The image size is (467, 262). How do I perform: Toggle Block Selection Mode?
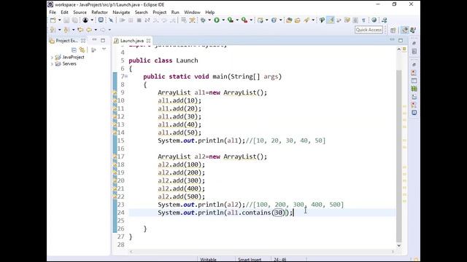click(355, 20)
